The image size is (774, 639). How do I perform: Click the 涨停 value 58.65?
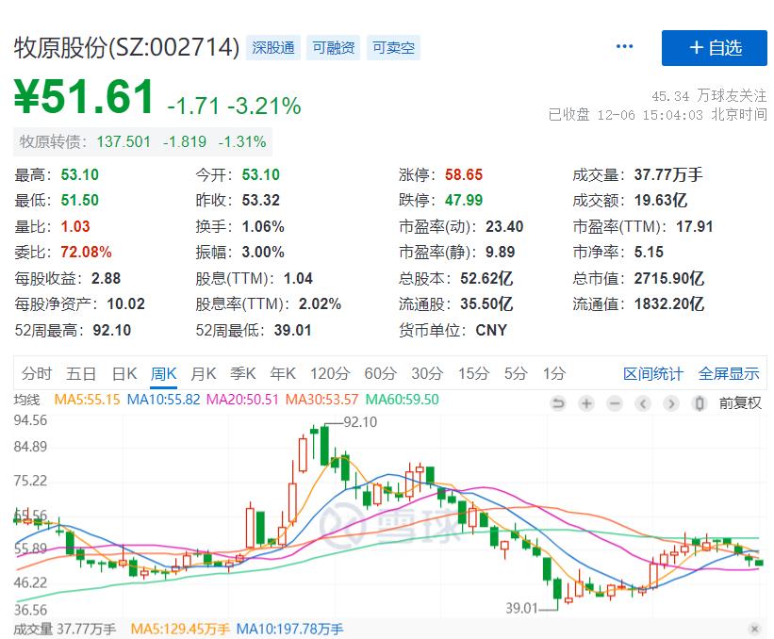click(464, 174)
